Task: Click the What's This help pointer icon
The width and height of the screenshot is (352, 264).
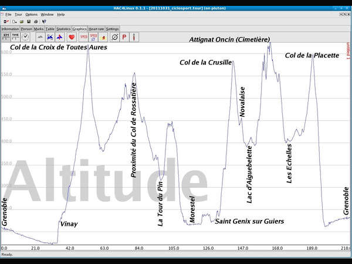Action: 44,21
